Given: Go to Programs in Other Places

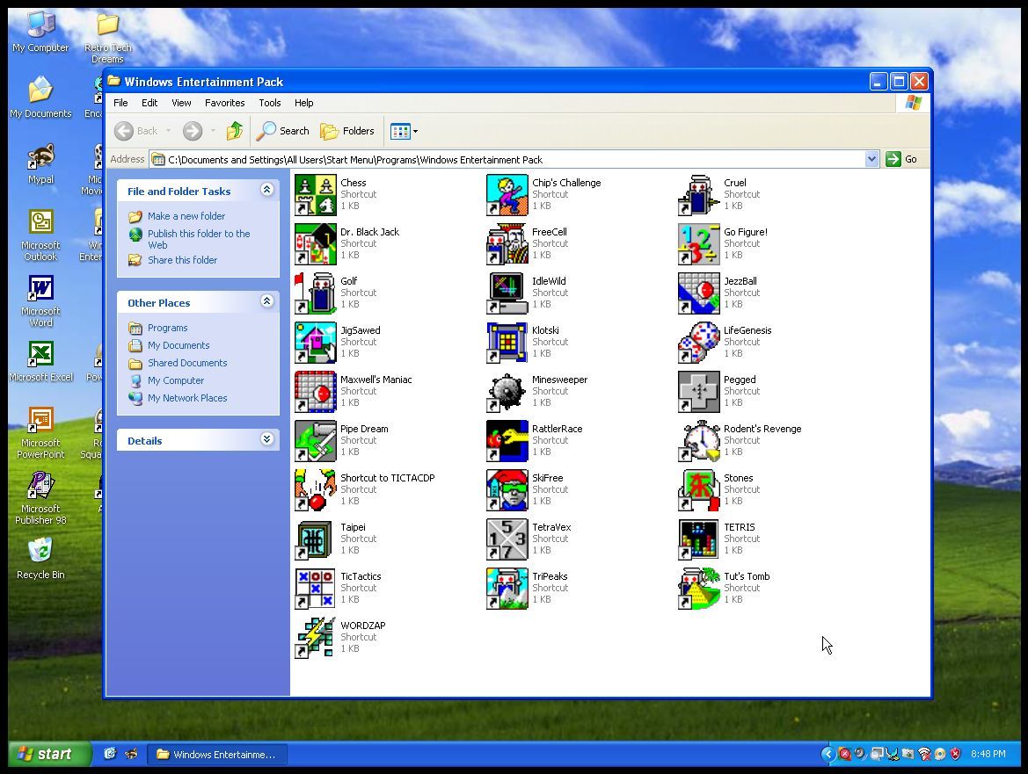Looking at the screenshot, I should (x=167, y=328).
